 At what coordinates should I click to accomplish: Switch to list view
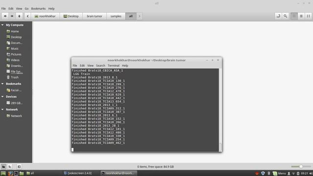(301, 16)
